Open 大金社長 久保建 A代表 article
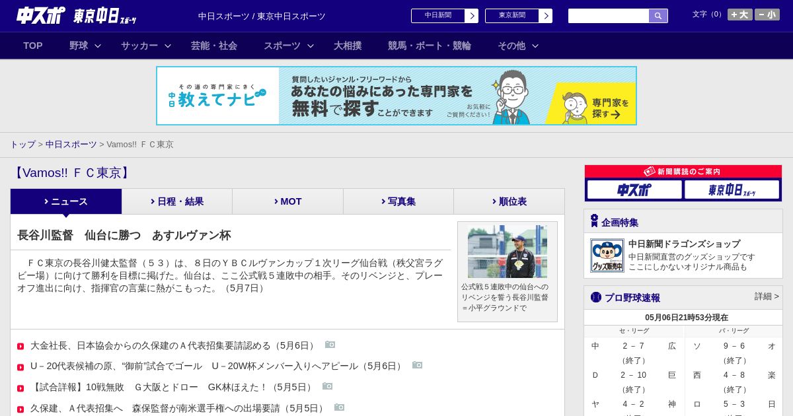The width and height of the screenshot is (793, 416). point(174,345)
